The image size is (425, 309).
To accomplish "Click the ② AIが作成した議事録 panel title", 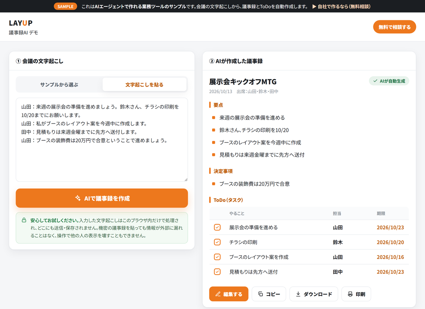I will click(x=236, y=61).
